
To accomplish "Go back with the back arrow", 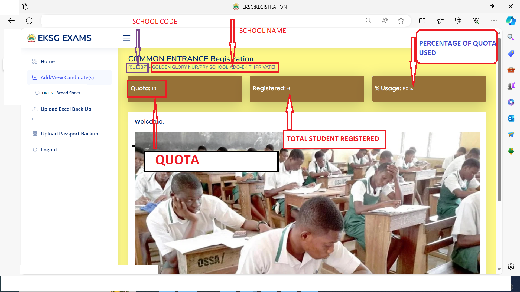I will (x=11, y=21).
